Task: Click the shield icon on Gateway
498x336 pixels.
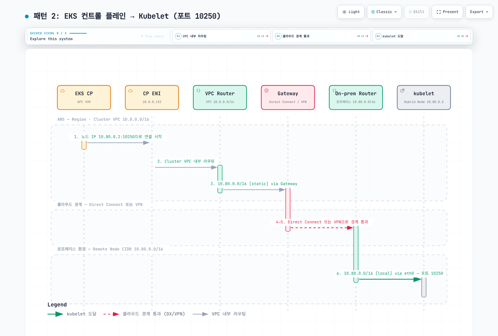Action: click(266, 91)
